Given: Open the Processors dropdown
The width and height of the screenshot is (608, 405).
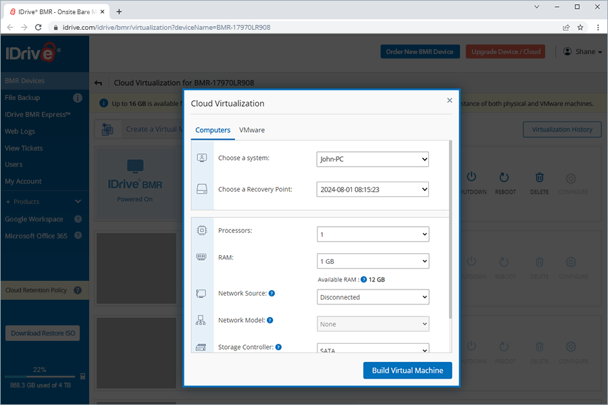Looking at the screenshot, I should (372, 234).
